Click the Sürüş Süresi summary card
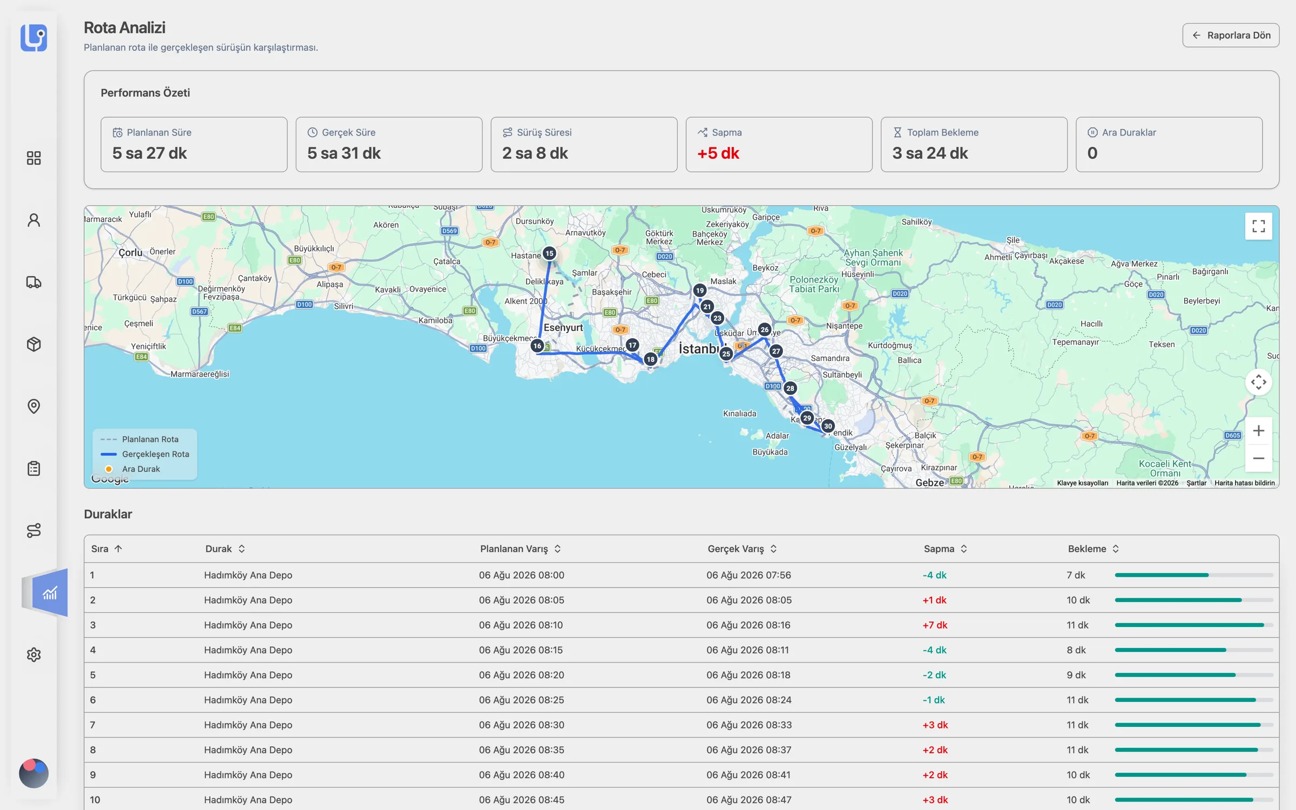 click(x=584, y=145)
